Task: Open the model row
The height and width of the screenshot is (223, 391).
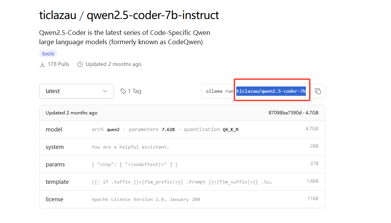Action: [182, 130]
